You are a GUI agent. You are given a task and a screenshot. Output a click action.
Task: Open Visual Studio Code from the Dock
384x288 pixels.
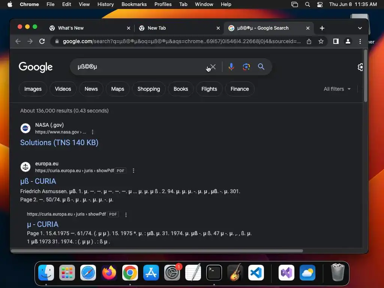(256, 273)
